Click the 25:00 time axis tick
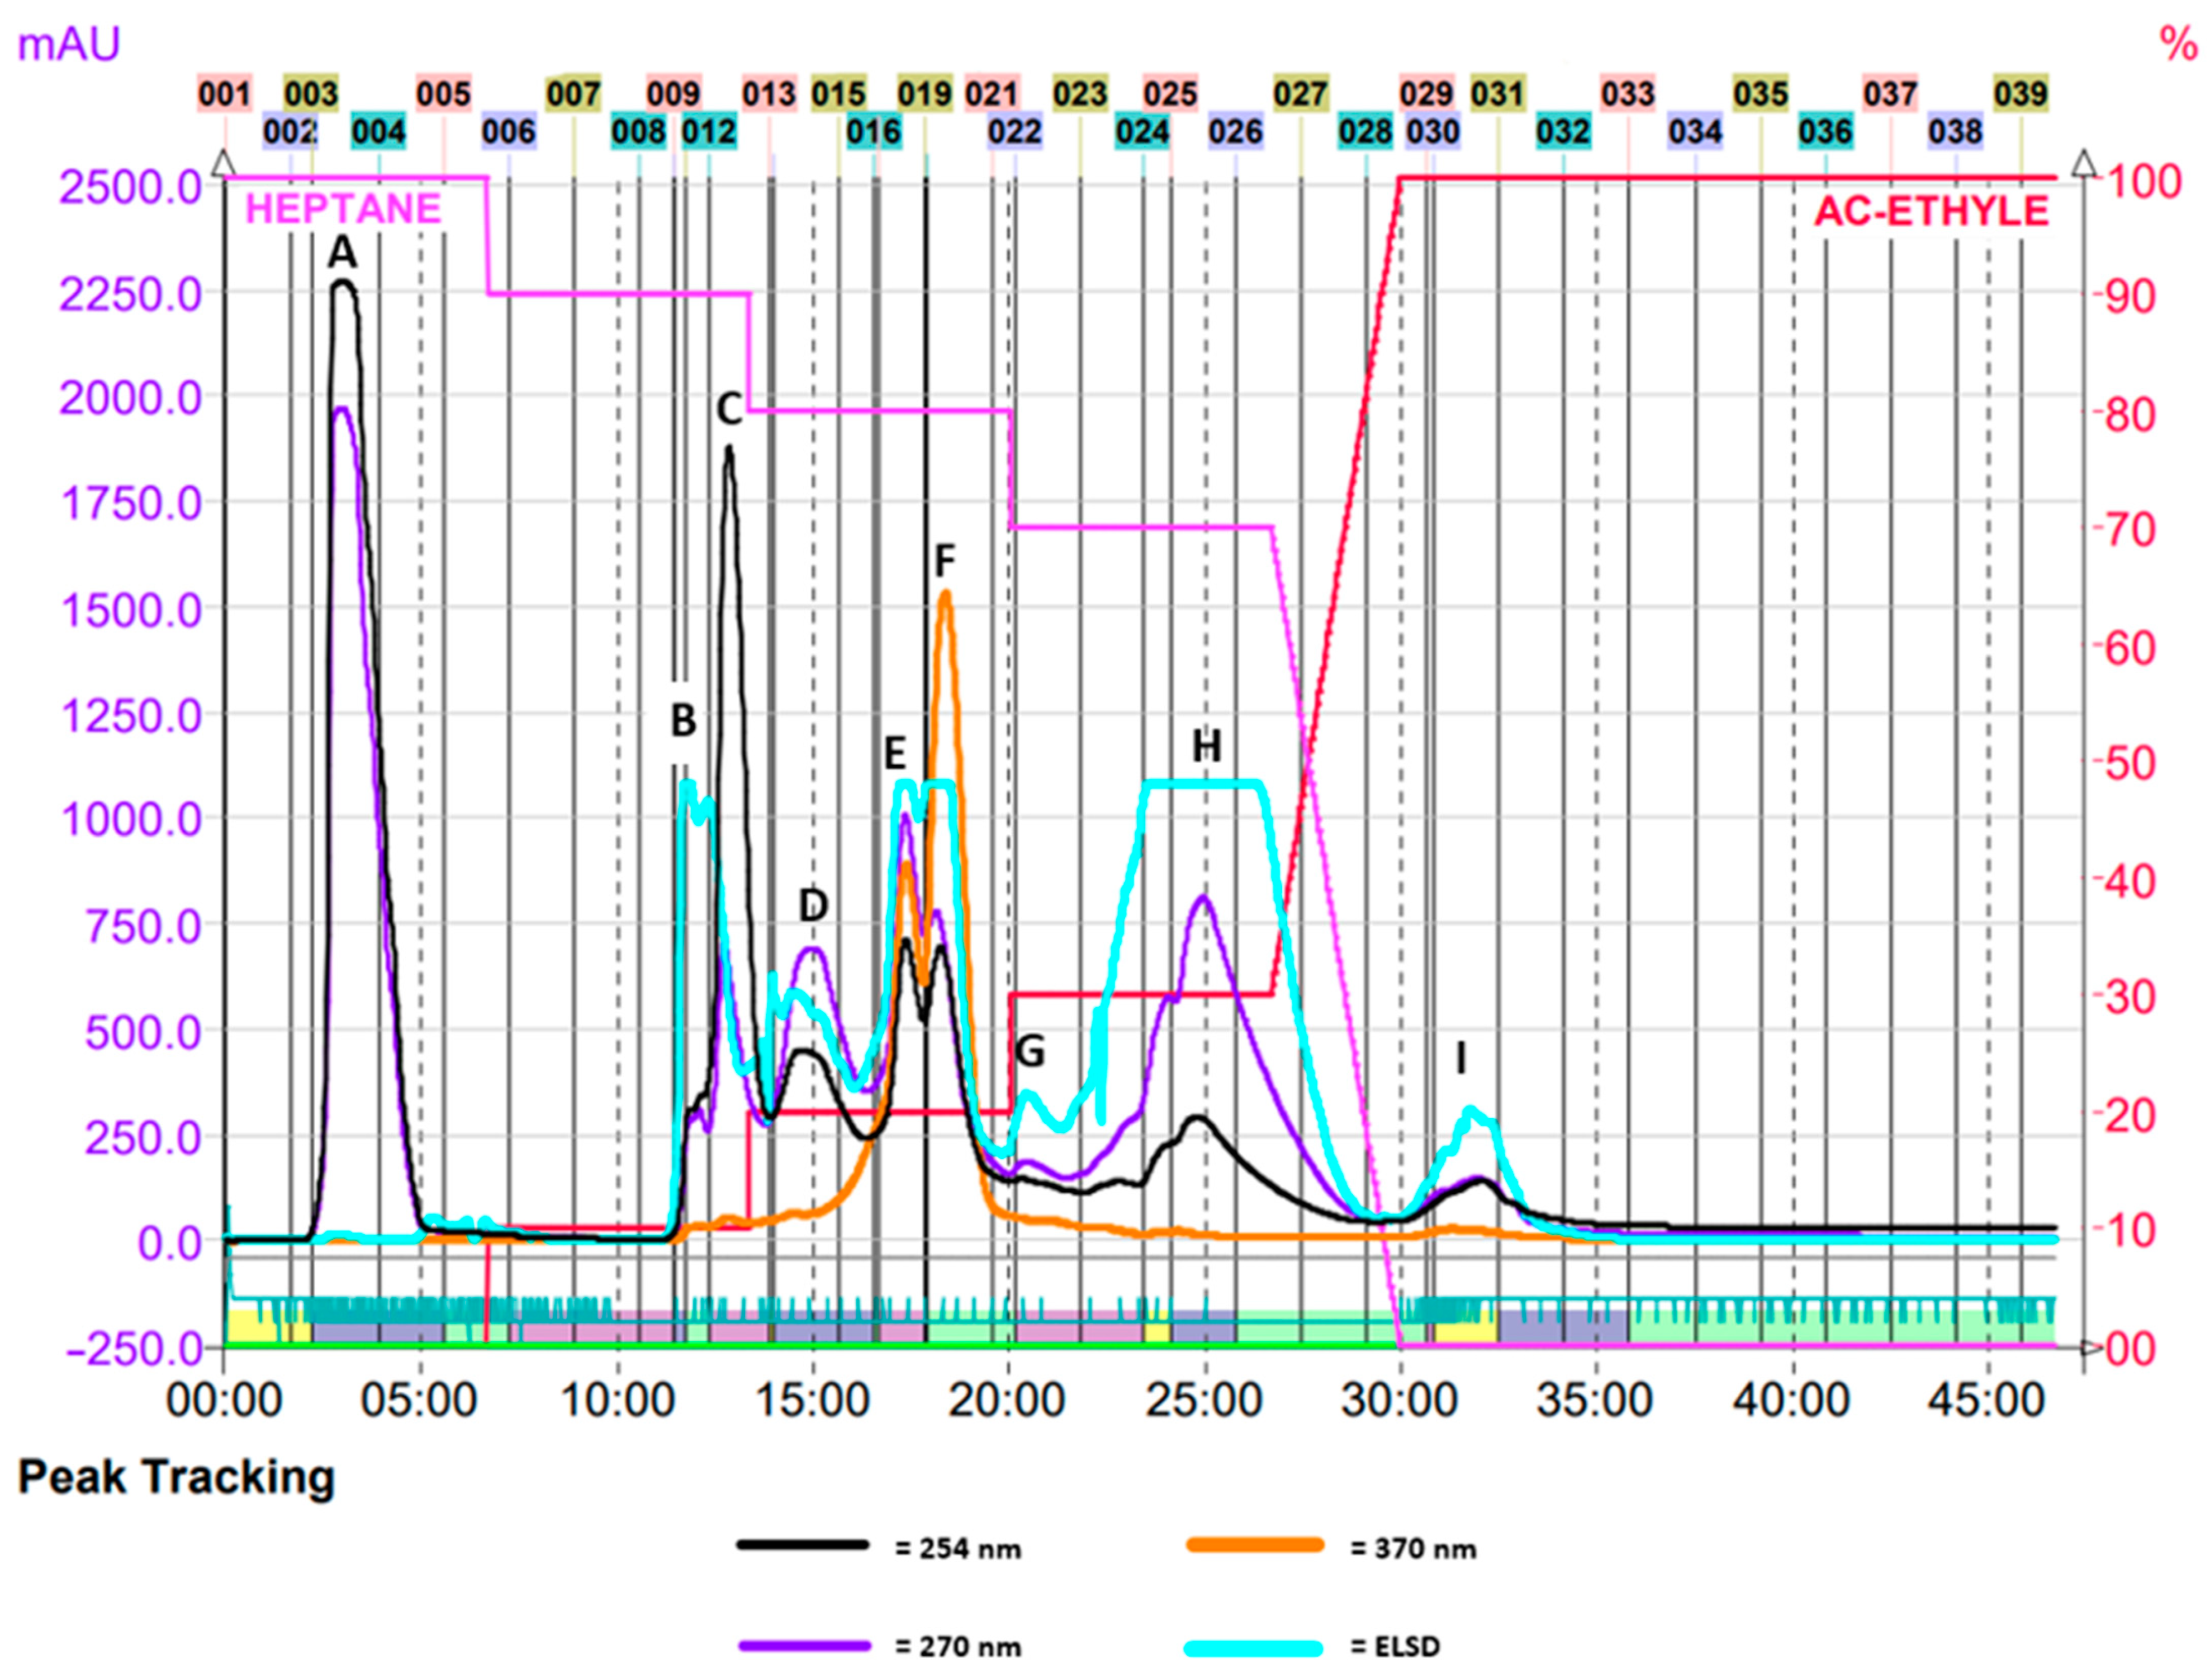2209x1680 pixels. point(1204,1400)
